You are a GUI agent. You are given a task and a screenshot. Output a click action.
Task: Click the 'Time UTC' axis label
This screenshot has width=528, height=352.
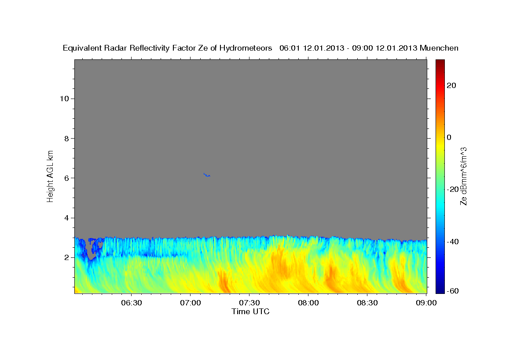250,312
